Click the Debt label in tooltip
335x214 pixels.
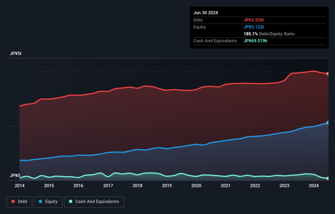pyautogui.click(x=198, y=20)
